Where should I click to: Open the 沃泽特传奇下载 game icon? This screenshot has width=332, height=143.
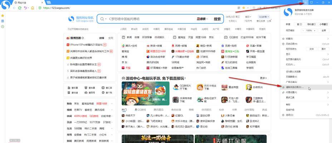tap(176, 100)
